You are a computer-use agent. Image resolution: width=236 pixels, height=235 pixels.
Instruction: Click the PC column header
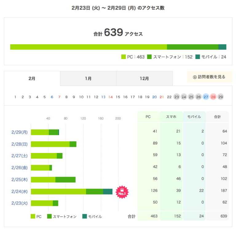(x=148, y=117)
